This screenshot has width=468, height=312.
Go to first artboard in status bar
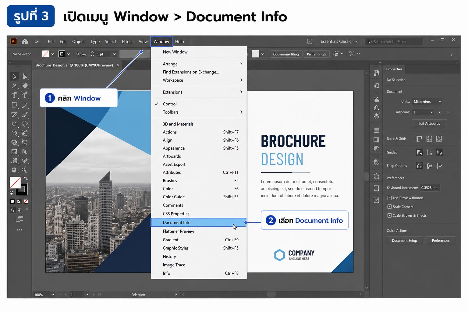pos(60,295)
